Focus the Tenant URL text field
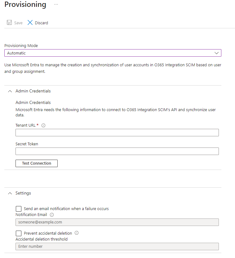Viewport: 235px width, 258px height. click(x=117, y=133)
